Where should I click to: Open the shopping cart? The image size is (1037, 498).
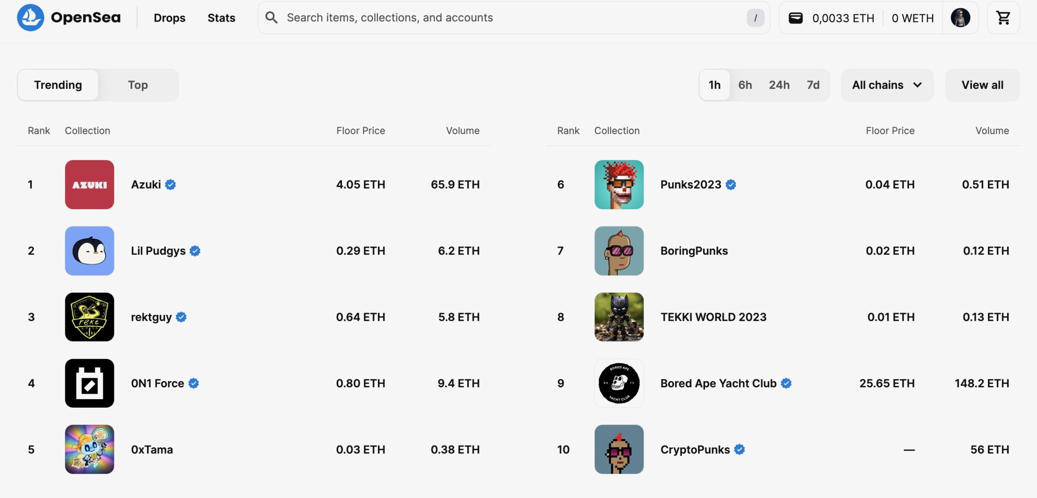[1003, 17]
